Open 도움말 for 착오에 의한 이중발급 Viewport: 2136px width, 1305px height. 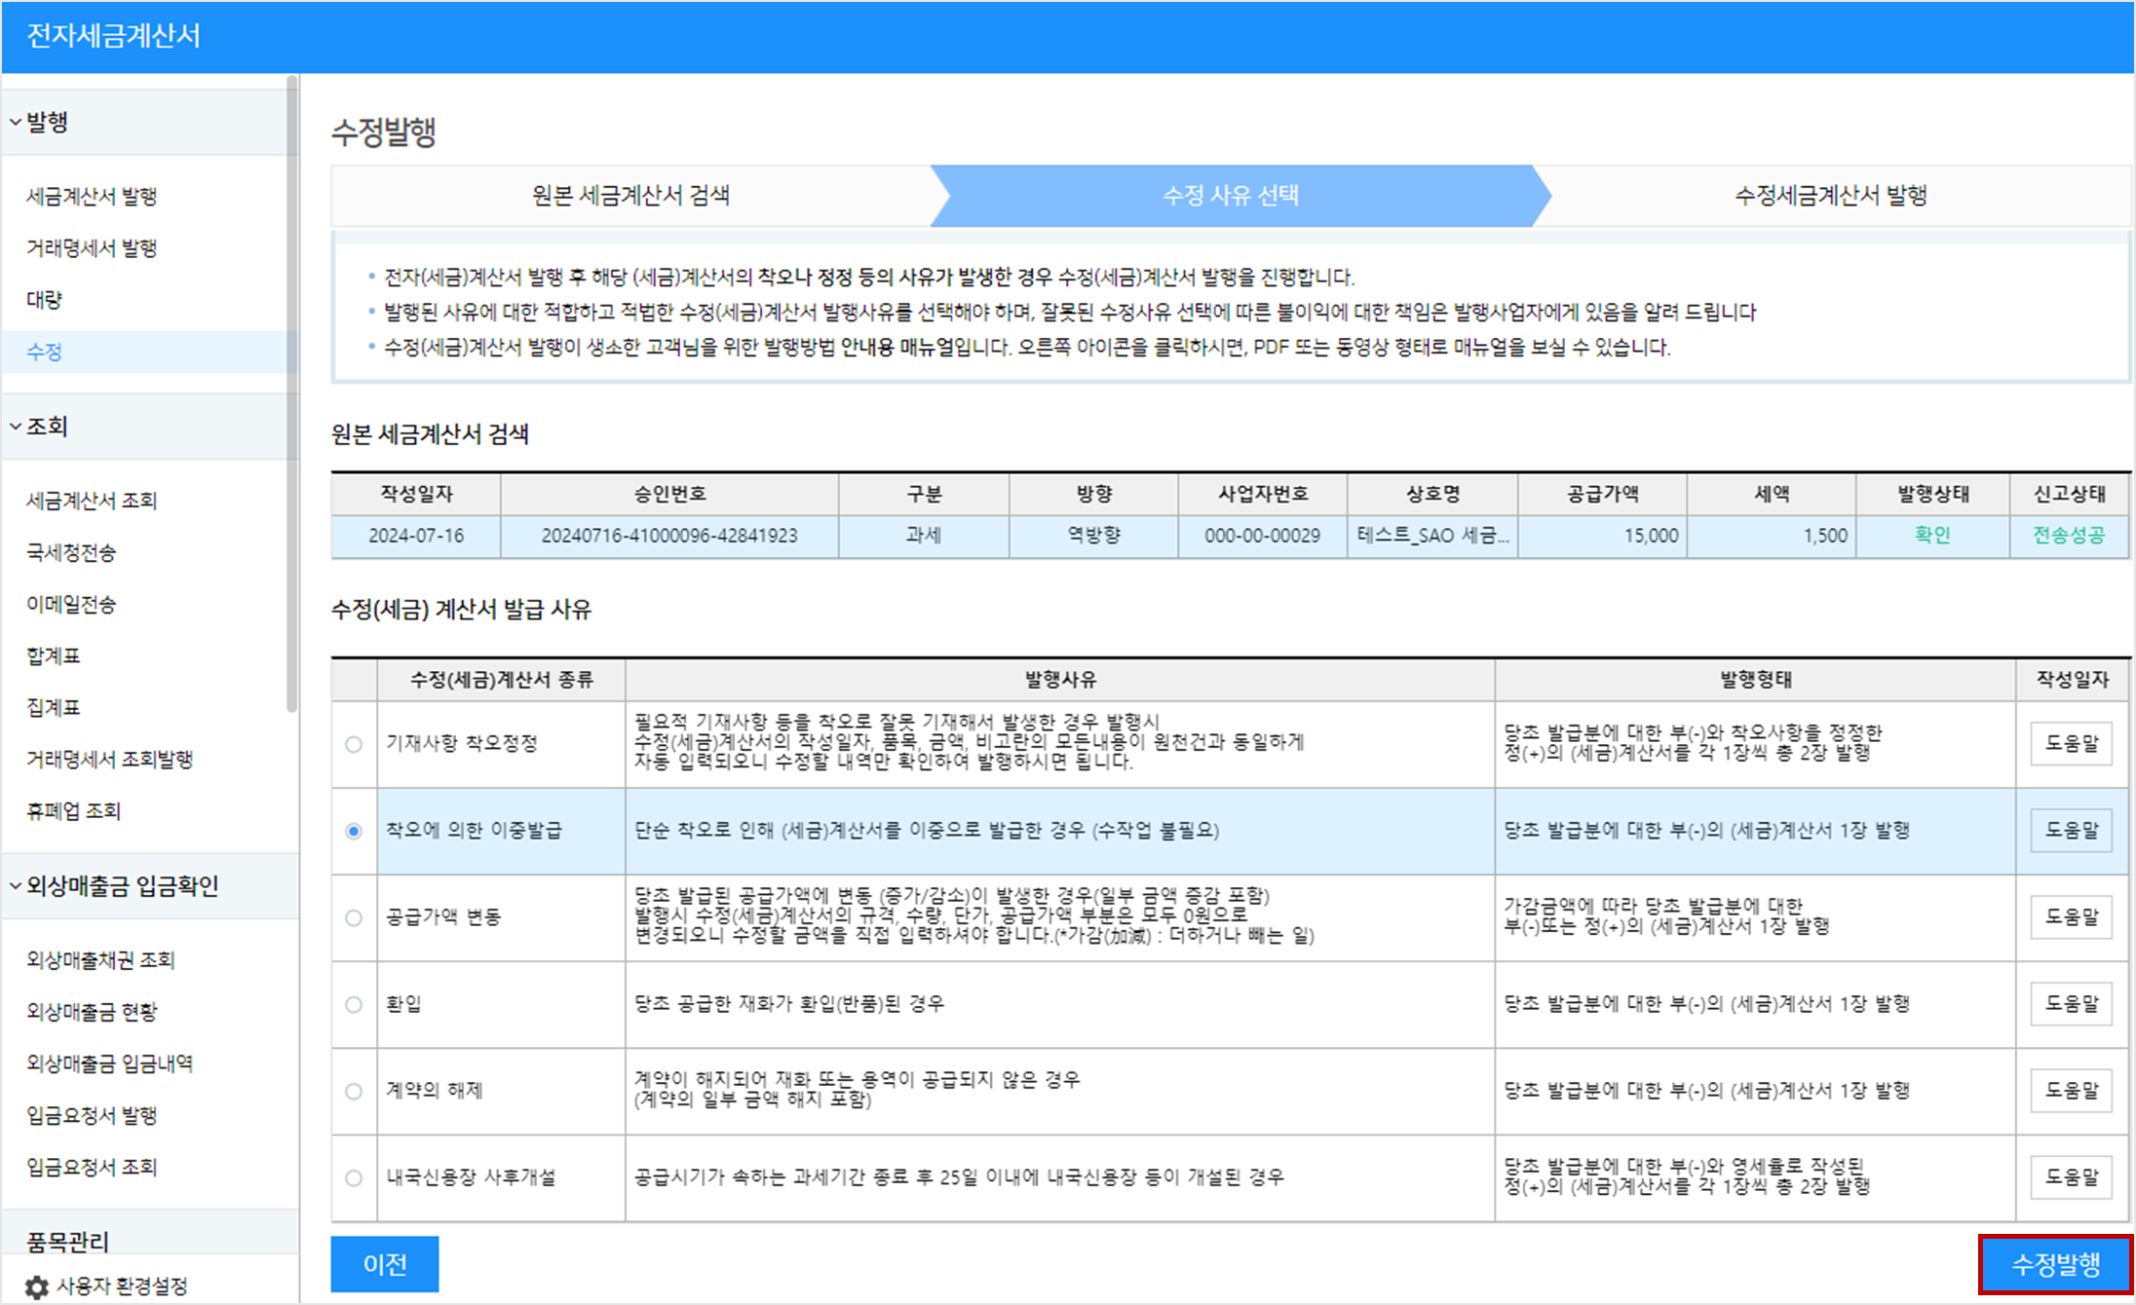2071,831
